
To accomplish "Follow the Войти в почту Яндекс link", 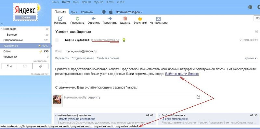I will point(182,74).
